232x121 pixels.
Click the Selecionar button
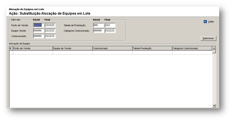(208, 38)
